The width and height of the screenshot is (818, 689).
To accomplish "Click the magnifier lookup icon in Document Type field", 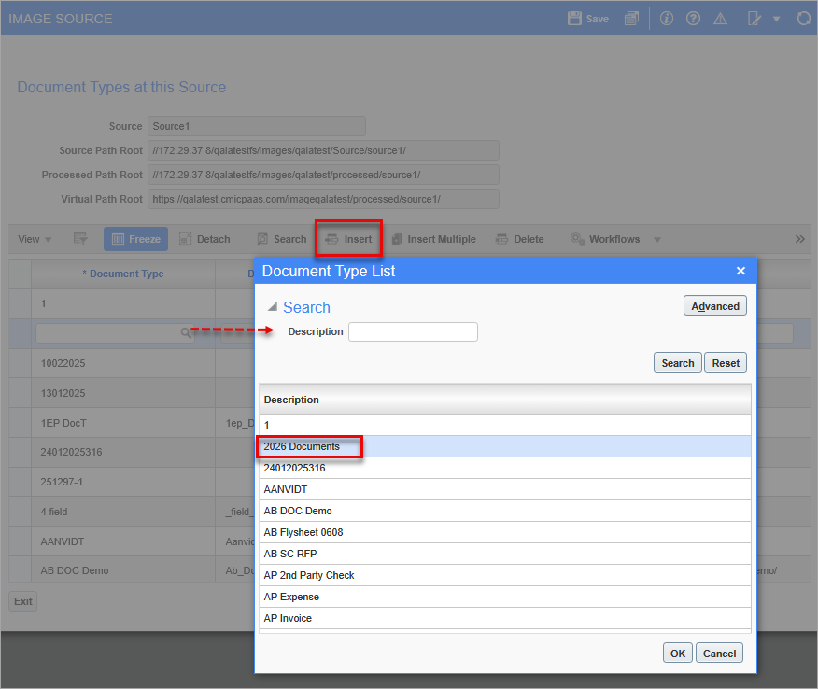I will (x=185, y=332).
